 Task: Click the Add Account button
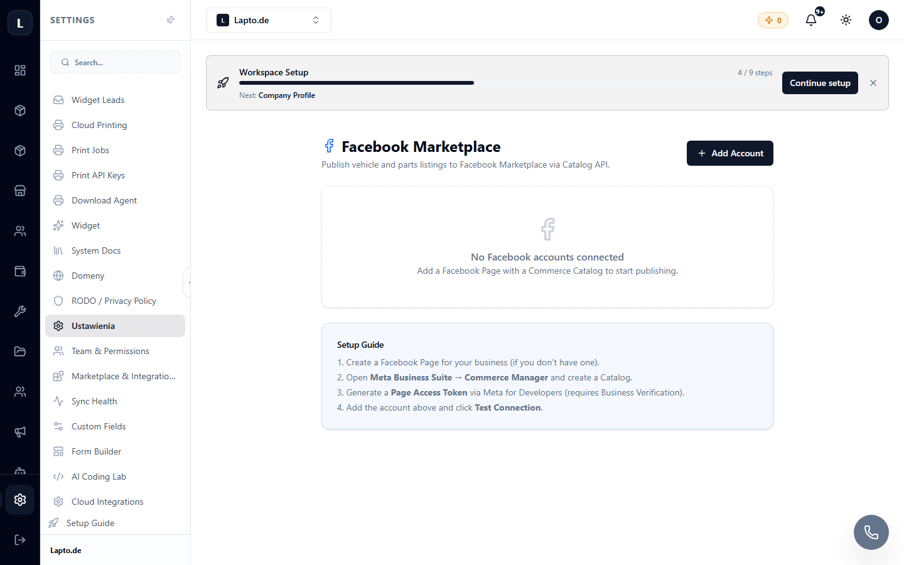tap(730, 153)
